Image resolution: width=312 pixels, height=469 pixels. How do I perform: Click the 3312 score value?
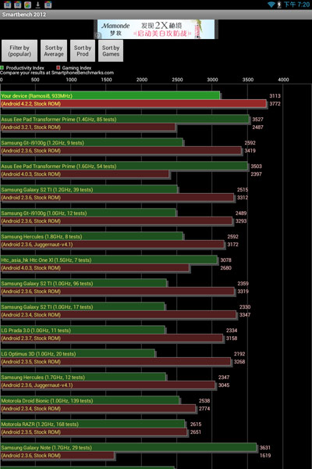pyautogui.click(x=243, y=198)
